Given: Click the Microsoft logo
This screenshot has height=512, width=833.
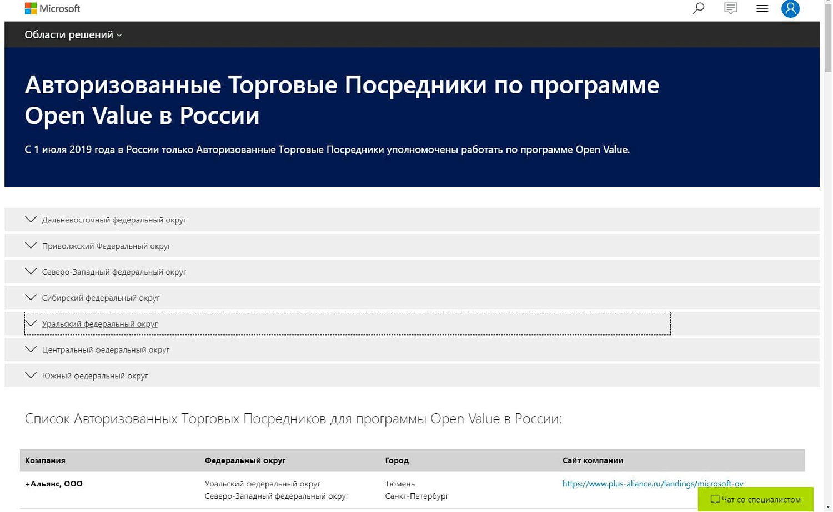Looking at the screenshot, I should click(52, 8).
